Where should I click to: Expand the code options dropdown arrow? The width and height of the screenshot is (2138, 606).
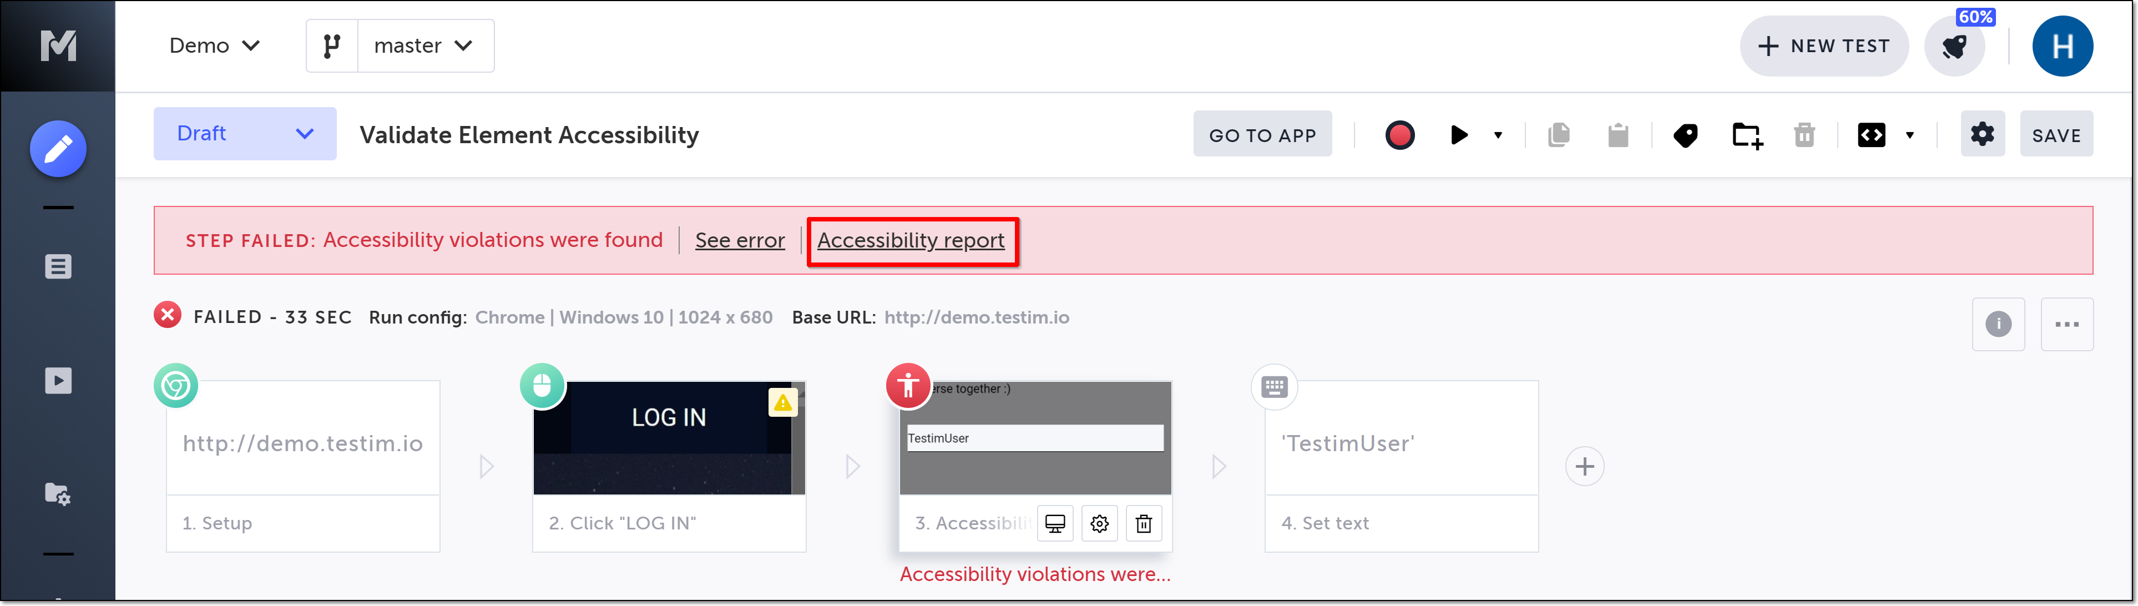click(1910, 134)
